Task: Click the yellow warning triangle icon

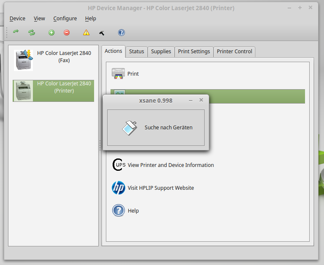Action: [86, 33]
